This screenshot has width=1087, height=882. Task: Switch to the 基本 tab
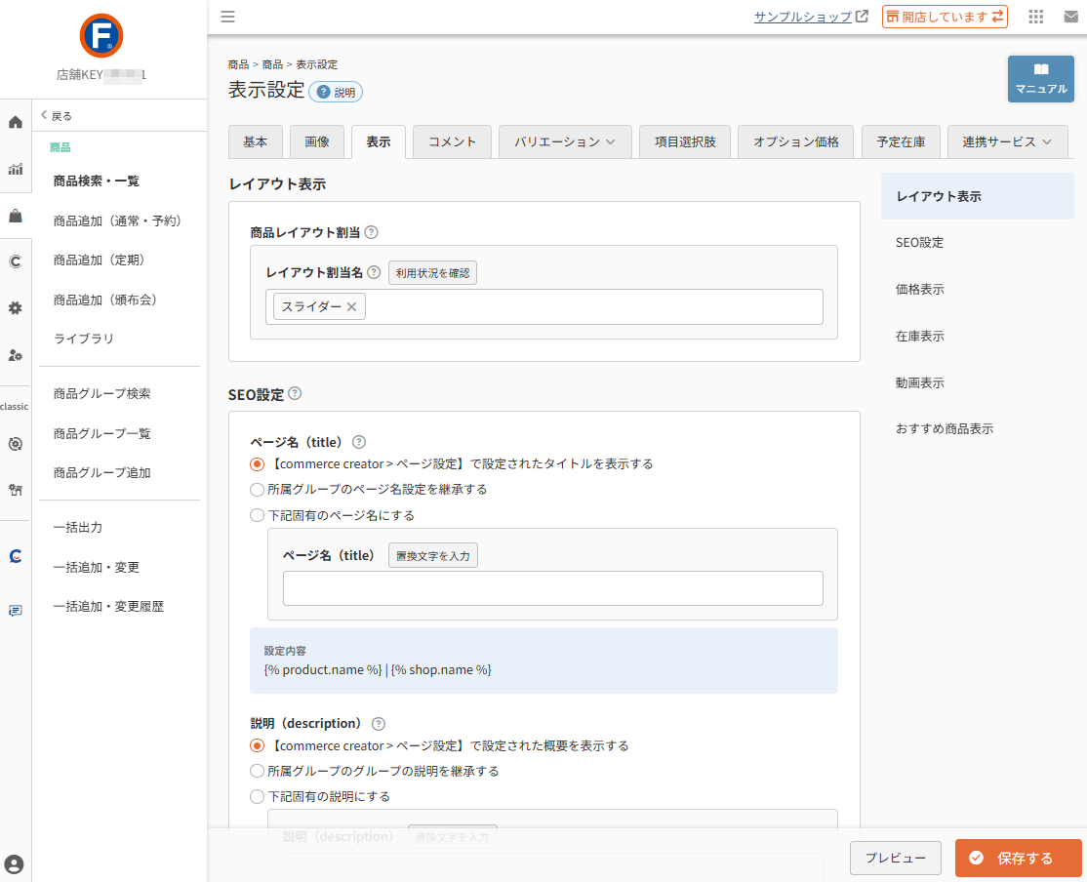click(255, 142)
